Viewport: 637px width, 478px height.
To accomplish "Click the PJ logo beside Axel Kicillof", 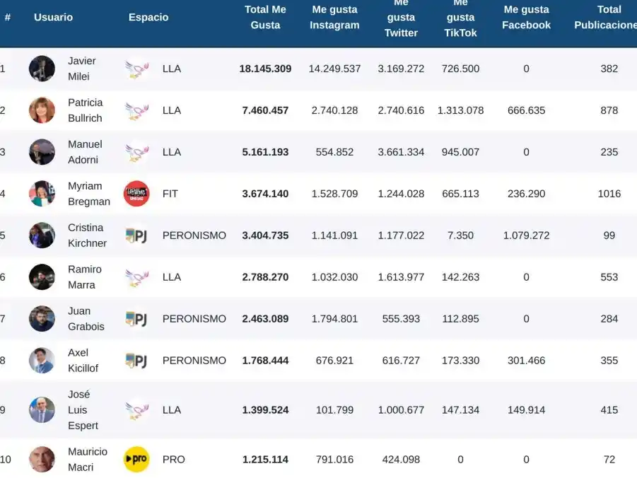I will pyautogui.click(x=136, y=361).
